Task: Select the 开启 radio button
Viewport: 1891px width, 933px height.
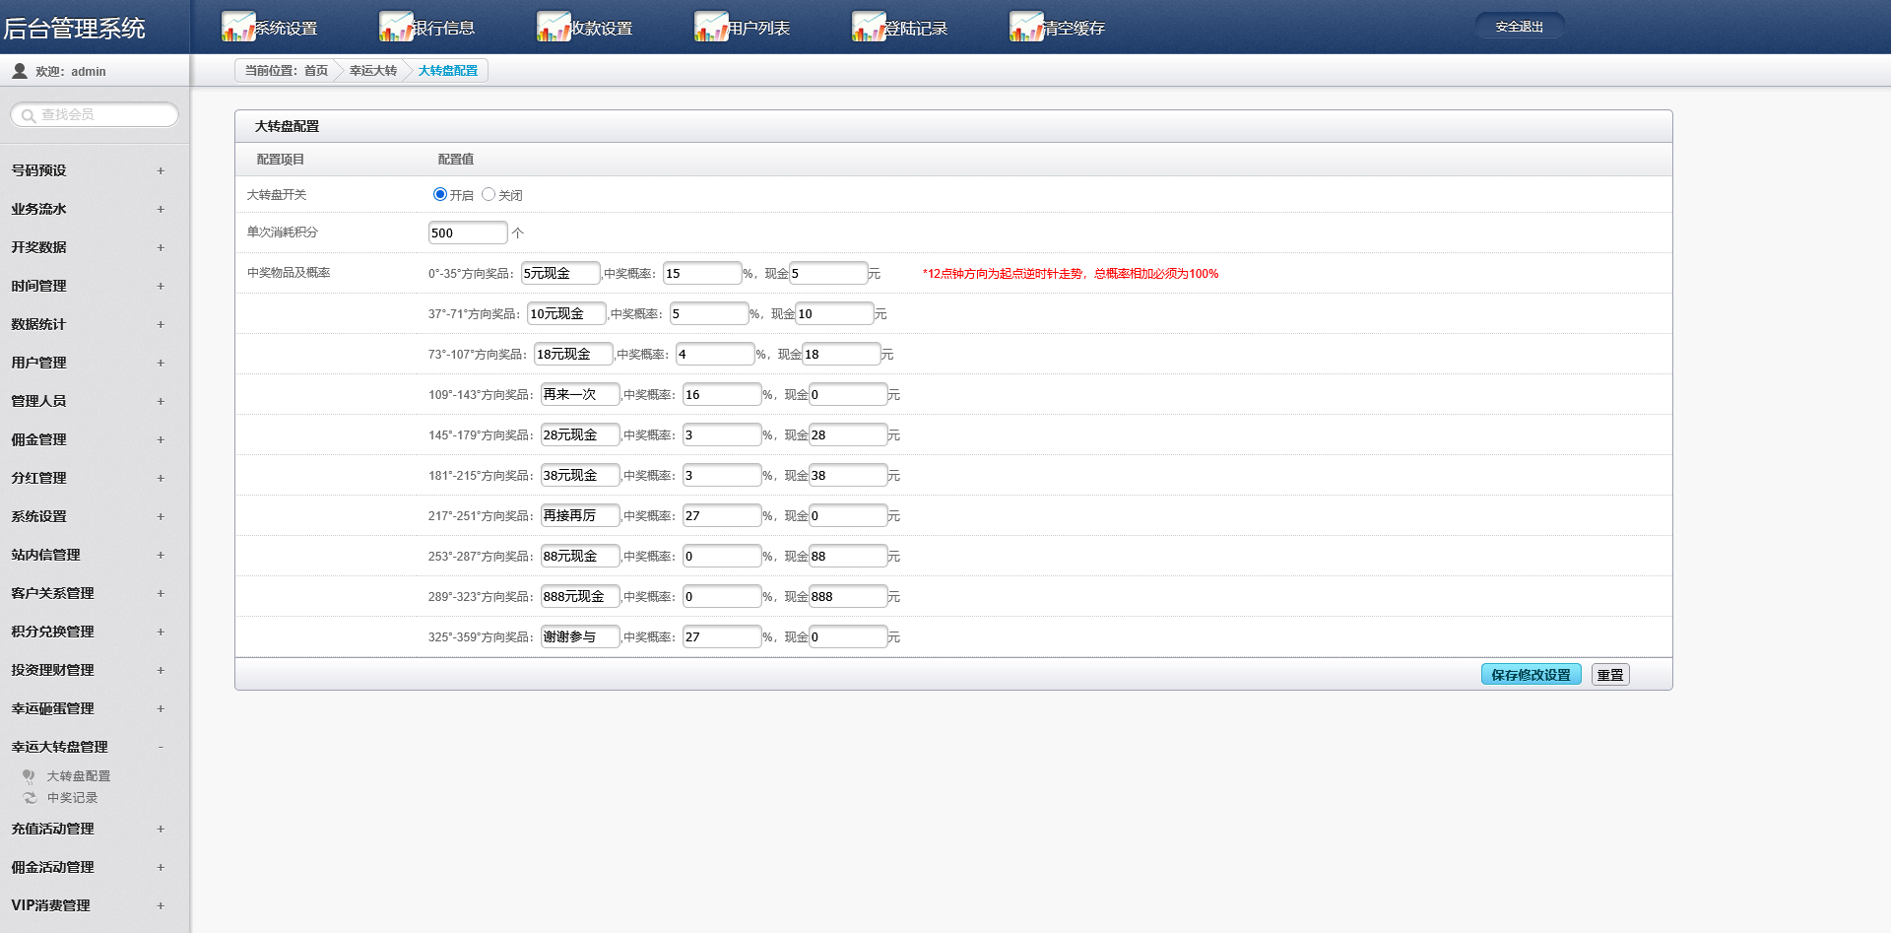Action: [440, 194]
